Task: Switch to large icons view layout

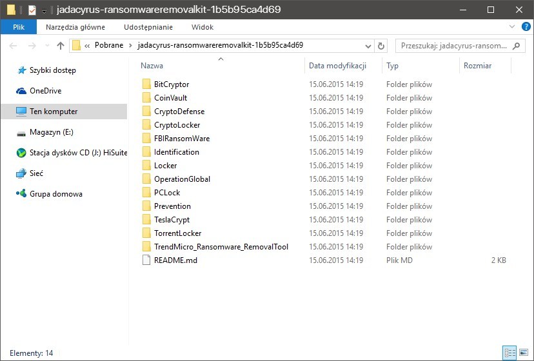Action: (524, 352)
